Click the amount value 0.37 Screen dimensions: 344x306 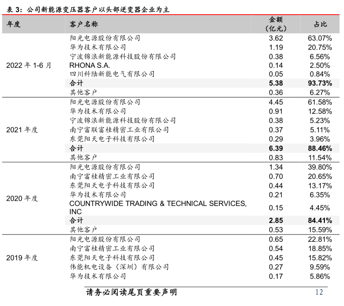[x=276, y=130]
